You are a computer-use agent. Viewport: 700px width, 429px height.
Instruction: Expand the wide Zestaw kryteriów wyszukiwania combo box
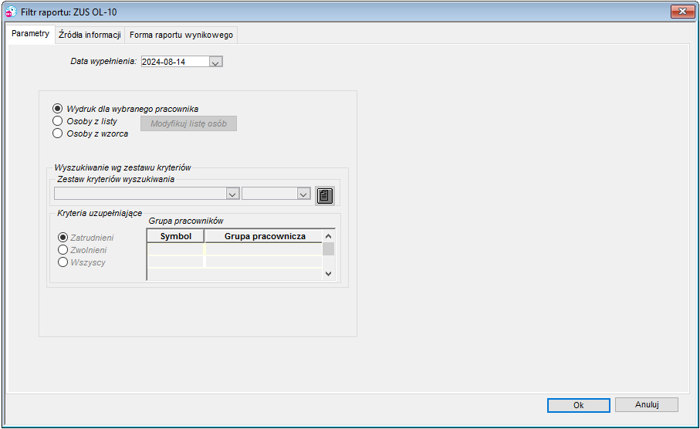coord(232,194)
